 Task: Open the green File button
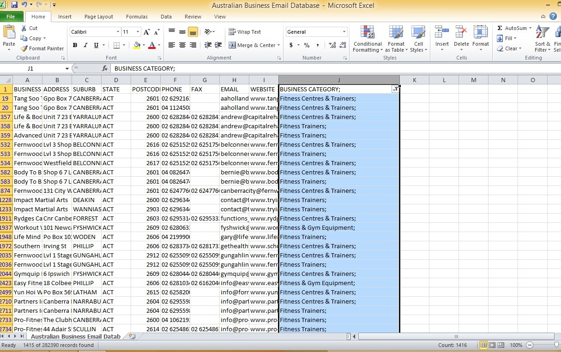point(11,17)
